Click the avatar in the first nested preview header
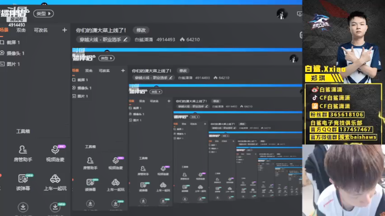The width and height of the screenshot is (385, 216). click(x=294, y=58)
